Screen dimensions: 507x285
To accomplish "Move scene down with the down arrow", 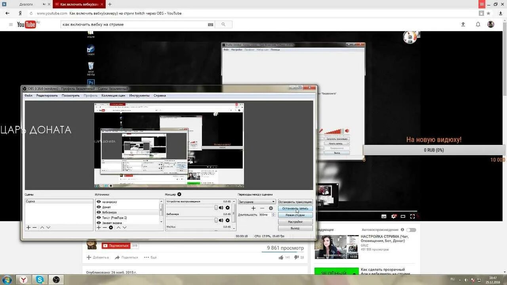I will pyautogui.click(x=48, y=228).
